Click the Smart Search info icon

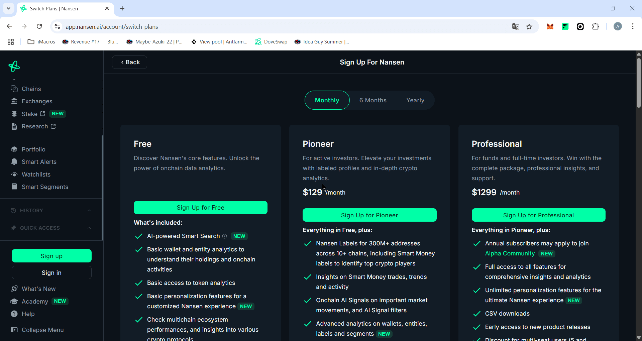coord(225,236)
